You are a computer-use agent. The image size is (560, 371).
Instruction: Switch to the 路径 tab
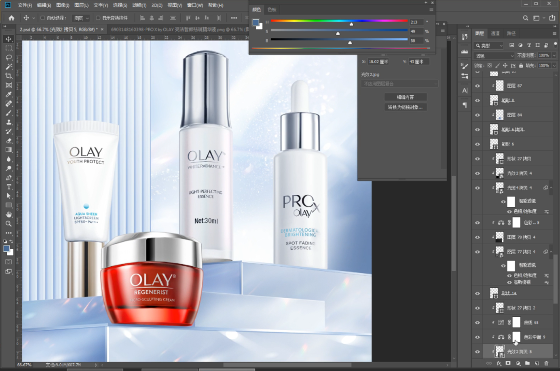[511, 34]
